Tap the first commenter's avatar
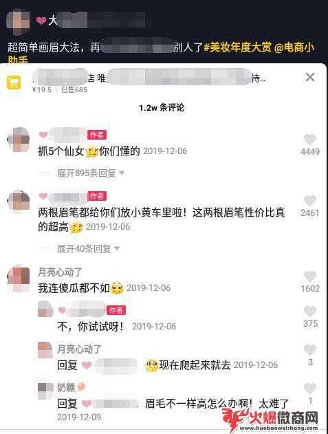The image size is (328, 434). (x=19, y=140)
